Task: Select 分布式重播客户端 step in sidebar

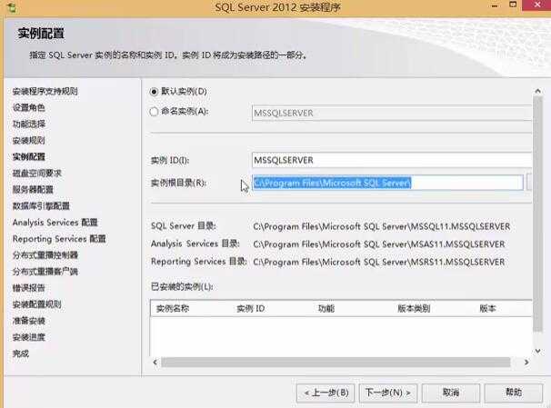Action: click(x=45, y=272)
